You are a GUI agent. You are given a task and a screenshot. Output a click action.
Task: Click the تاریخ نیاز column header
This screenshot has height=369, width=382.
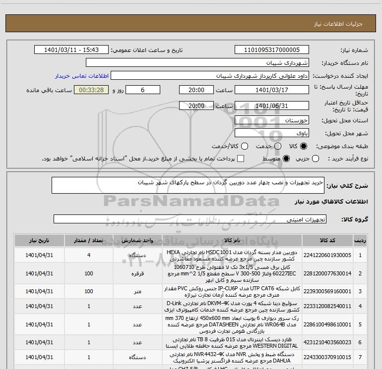point(39,241)
